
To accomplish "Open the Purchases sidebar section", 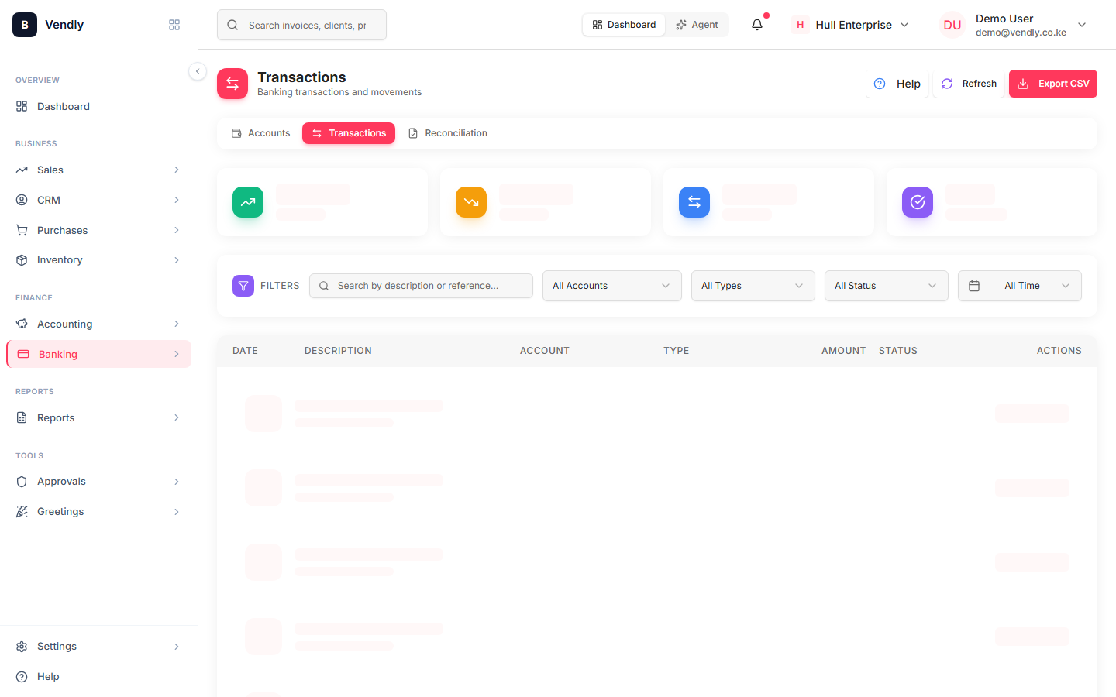I will [98, 230].
